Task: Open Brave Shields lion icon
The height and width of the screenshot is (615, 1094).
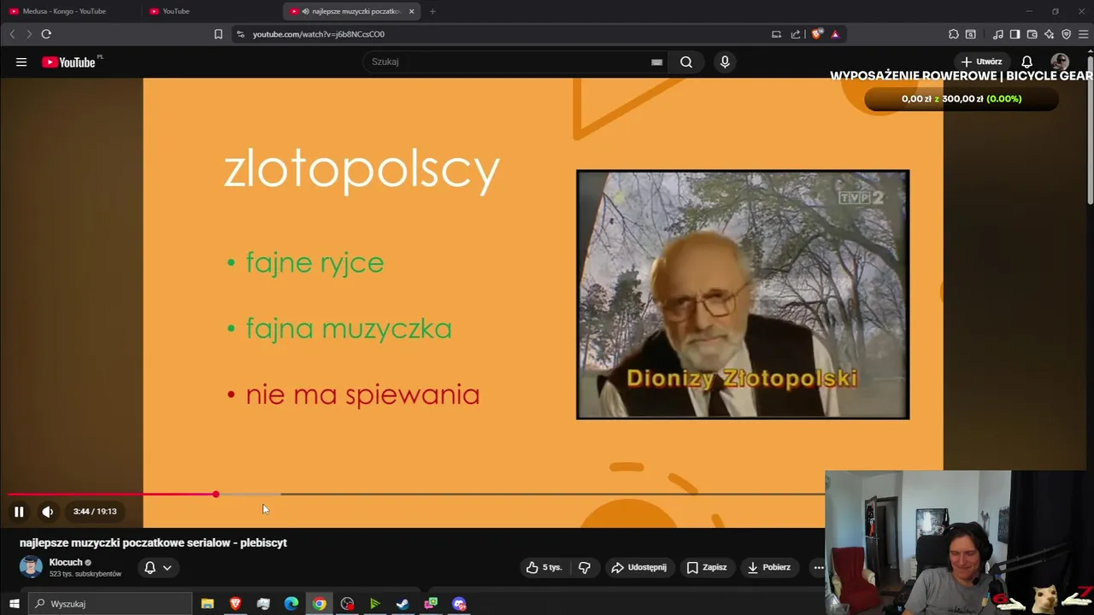Action: click(x=817, y=34)
